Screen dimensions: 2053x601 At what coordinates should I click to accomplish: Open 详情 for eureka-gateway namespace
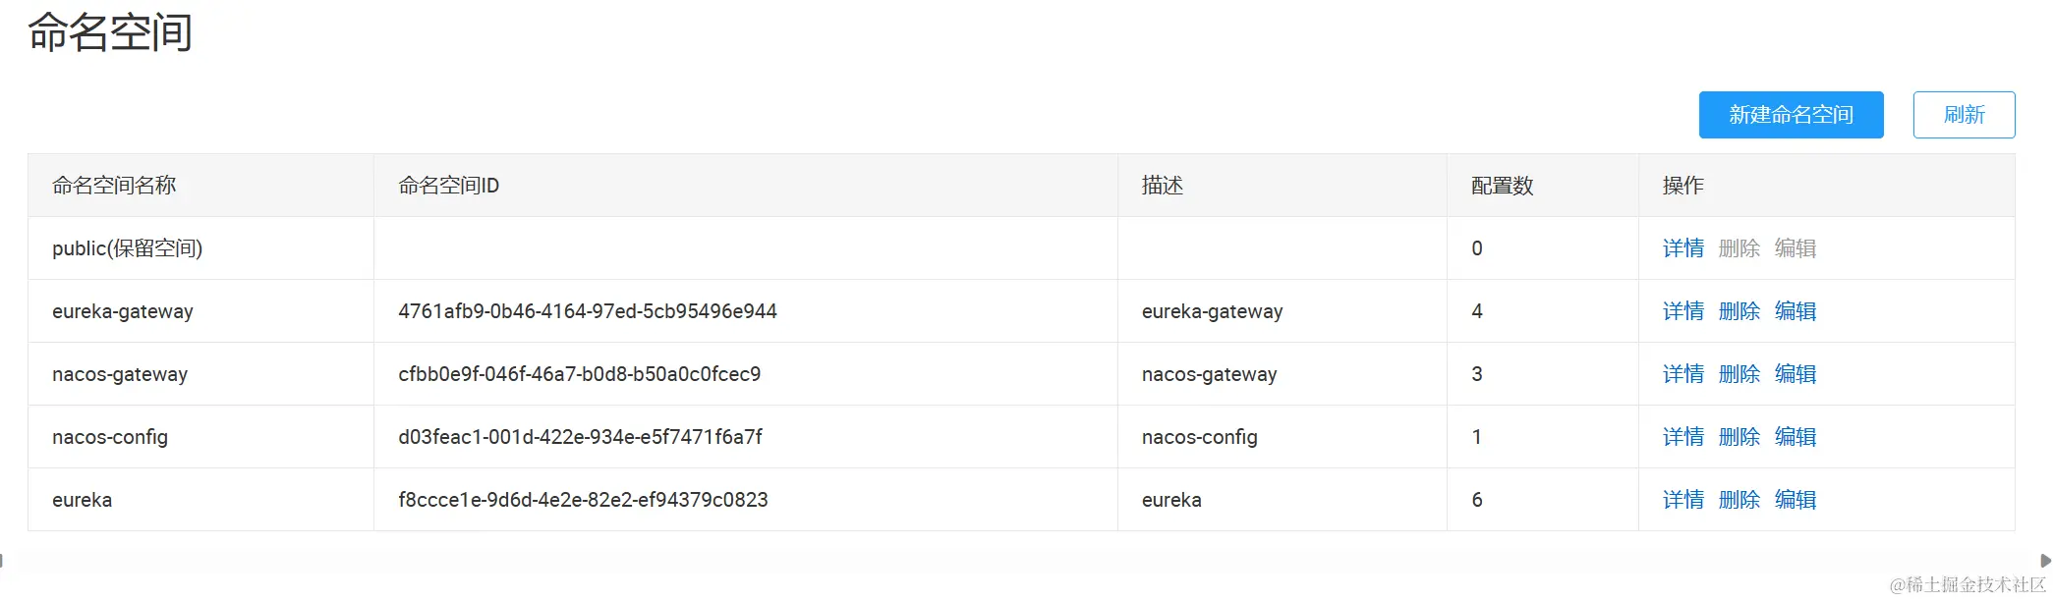click(x=1682, y=311)
